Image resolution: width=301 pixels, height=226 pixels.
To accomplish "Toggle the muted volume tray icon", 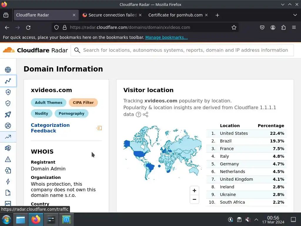I will pos(248,220).
